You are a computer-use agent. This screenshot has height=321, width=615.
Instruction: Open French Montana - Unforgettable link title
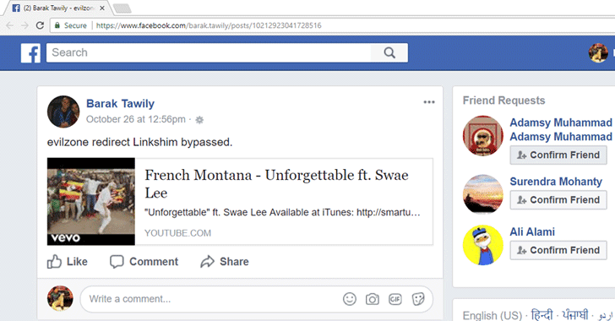tap(276, 184)
